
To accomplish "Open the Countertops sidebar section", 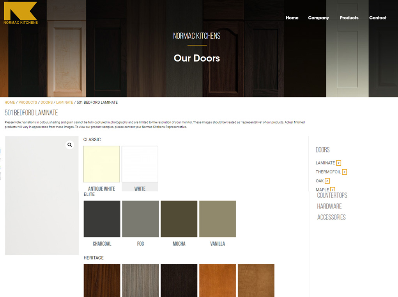I will coord(332,195).
